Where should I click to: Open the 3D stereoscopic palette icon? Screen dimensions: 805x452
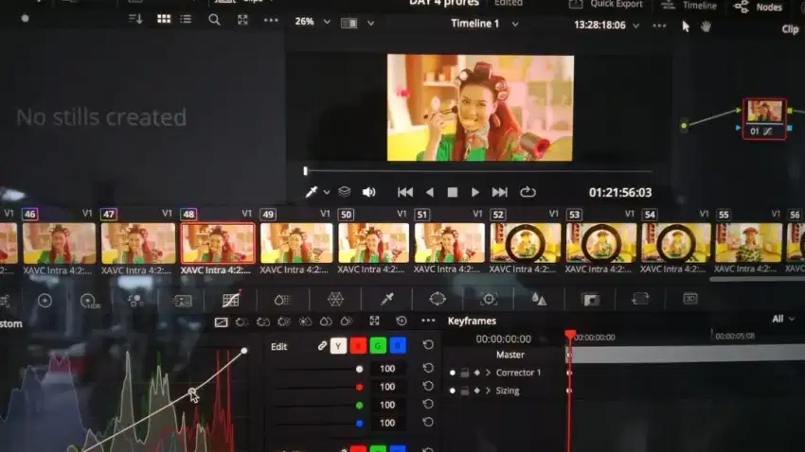pyautogui.click(x=690, y=298)
